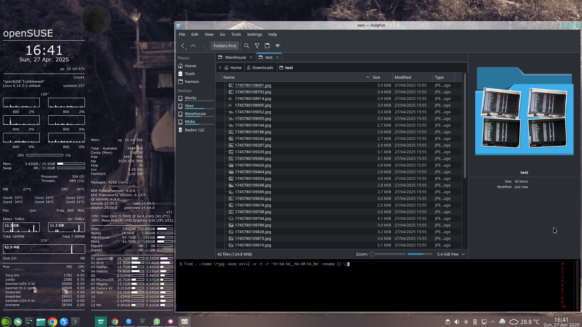Toggle the Folders First button
The width and height of the screenshot is (582, 327).
pos(225,46)
